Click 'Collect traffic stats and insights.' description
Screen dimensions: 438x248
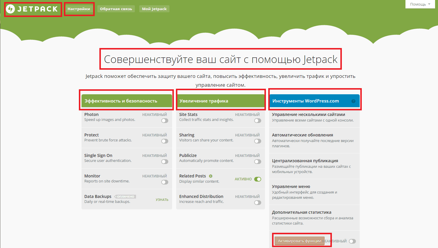pyautogui.click(x=206, y=120)
